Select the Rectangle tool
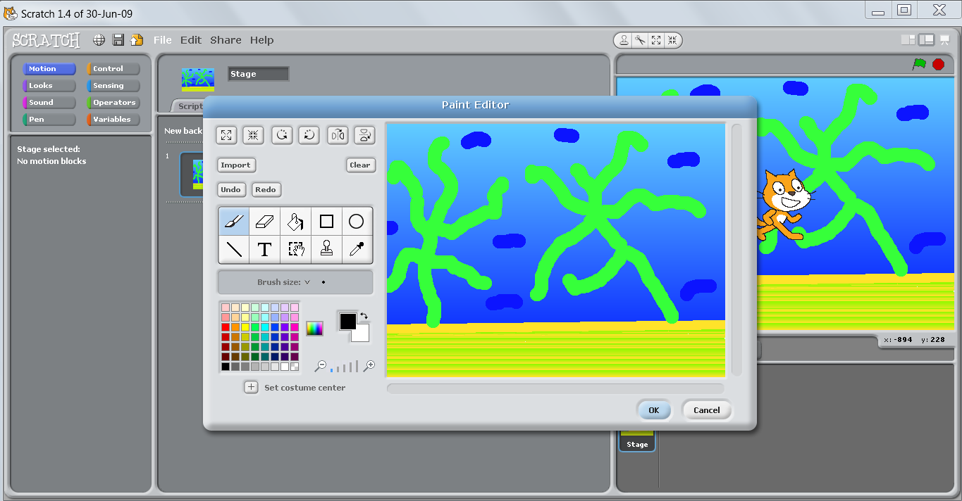The height and width of the screenshot is (501, 962). pos(326,221)
